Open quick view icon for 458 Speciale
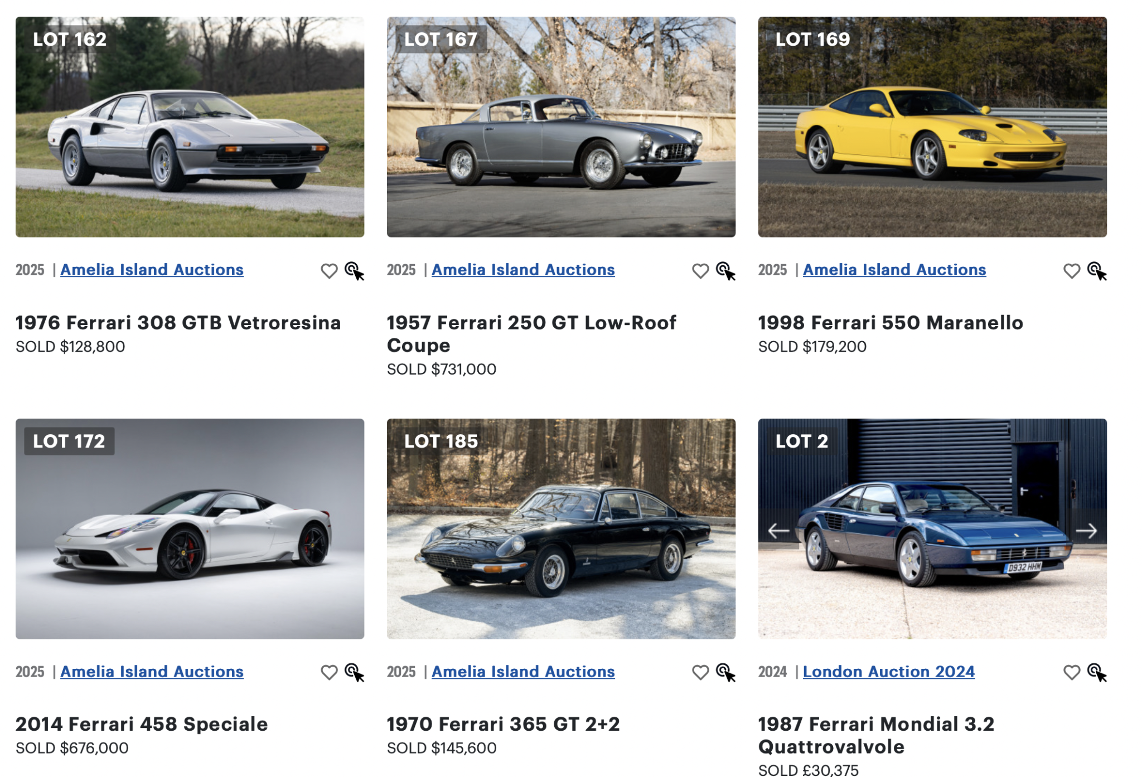This screenshot has width=1142, height=777. click(355, 672)
